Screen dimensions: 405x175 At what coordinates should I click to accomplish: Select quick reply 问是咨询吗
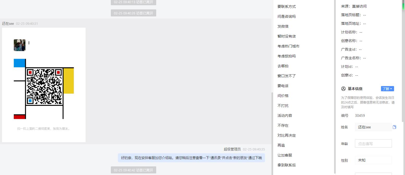click(x=287, y=16)
